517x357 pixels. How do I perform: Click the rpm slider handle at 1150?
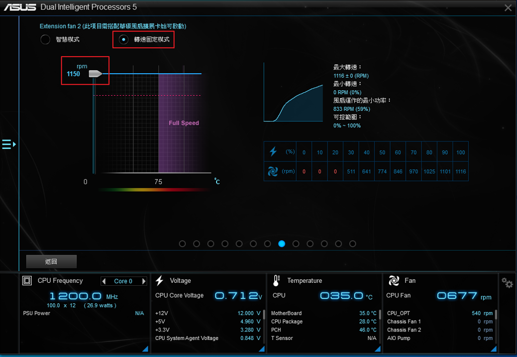(95, 74)
